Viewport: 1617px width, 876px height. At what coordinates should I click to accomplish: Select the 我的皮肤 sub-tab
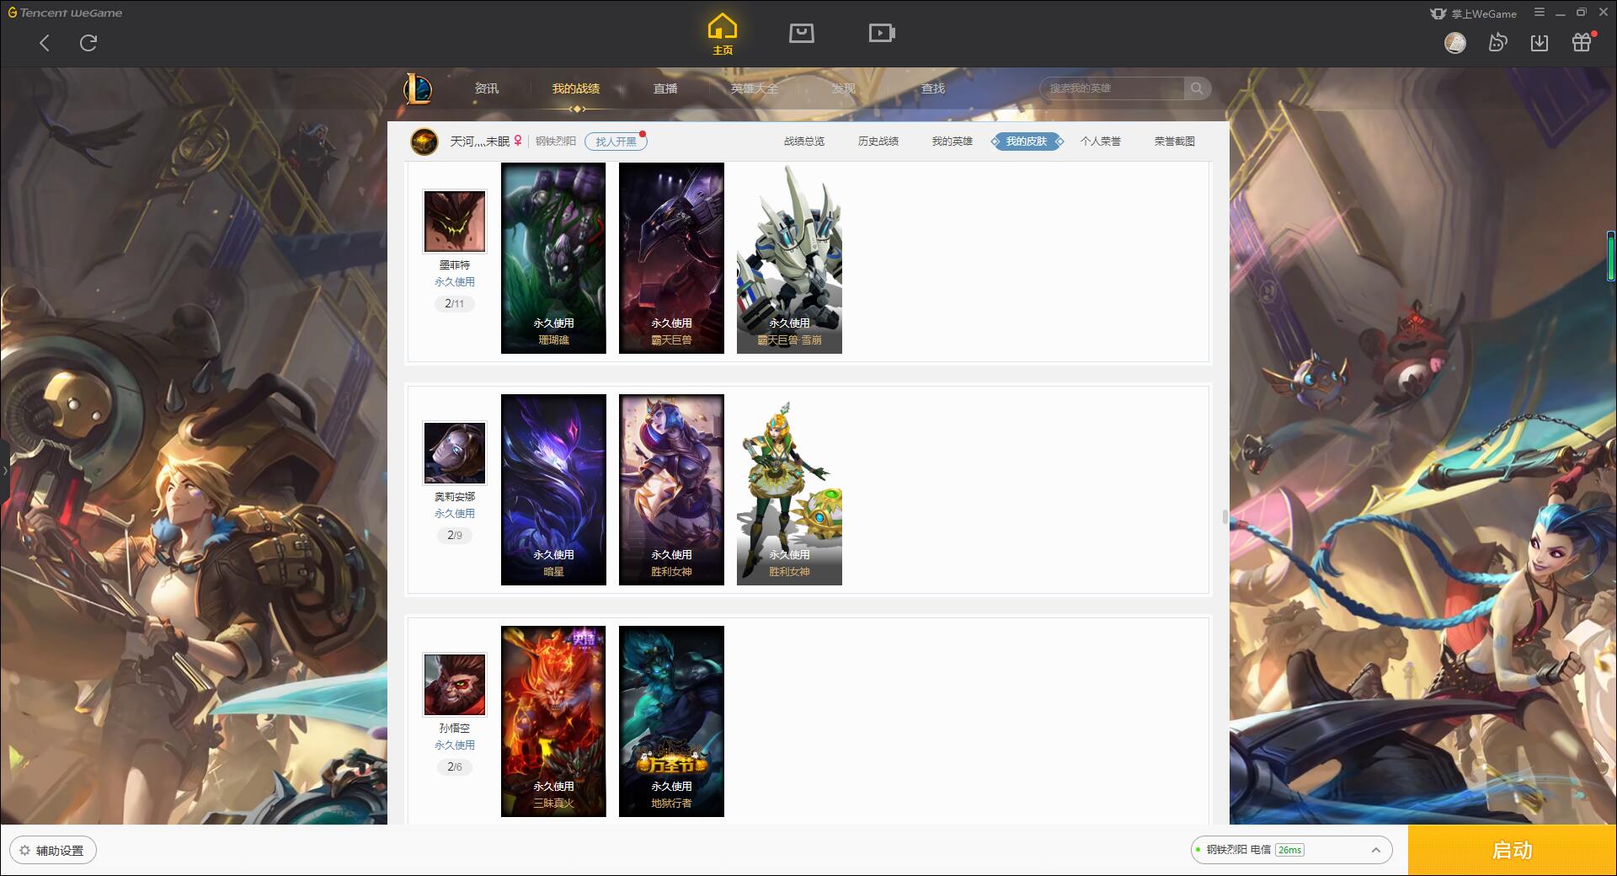pyautogui.click(x=1027, y=142)
